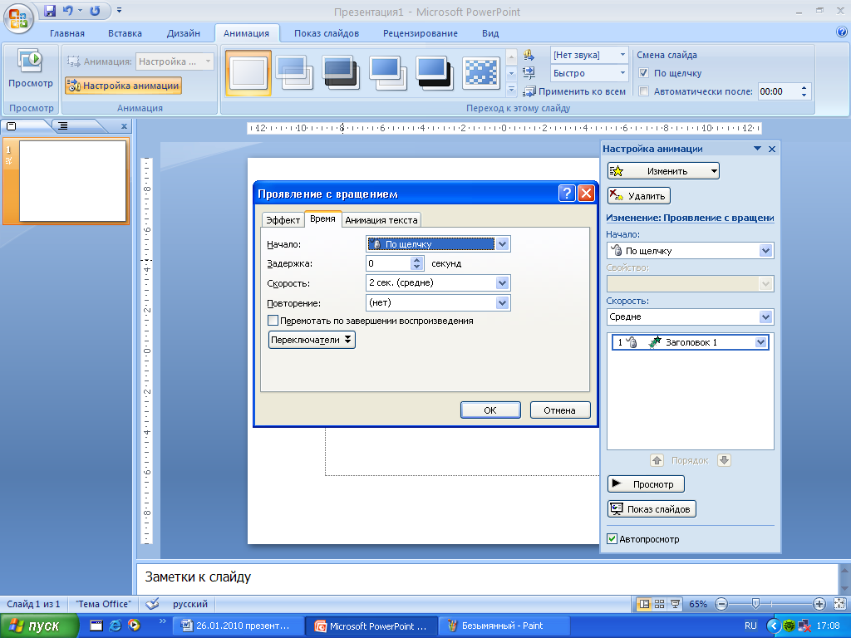Open the Главная ribbon tab
This screenshot has height=638, width=851.
(67, 33)
